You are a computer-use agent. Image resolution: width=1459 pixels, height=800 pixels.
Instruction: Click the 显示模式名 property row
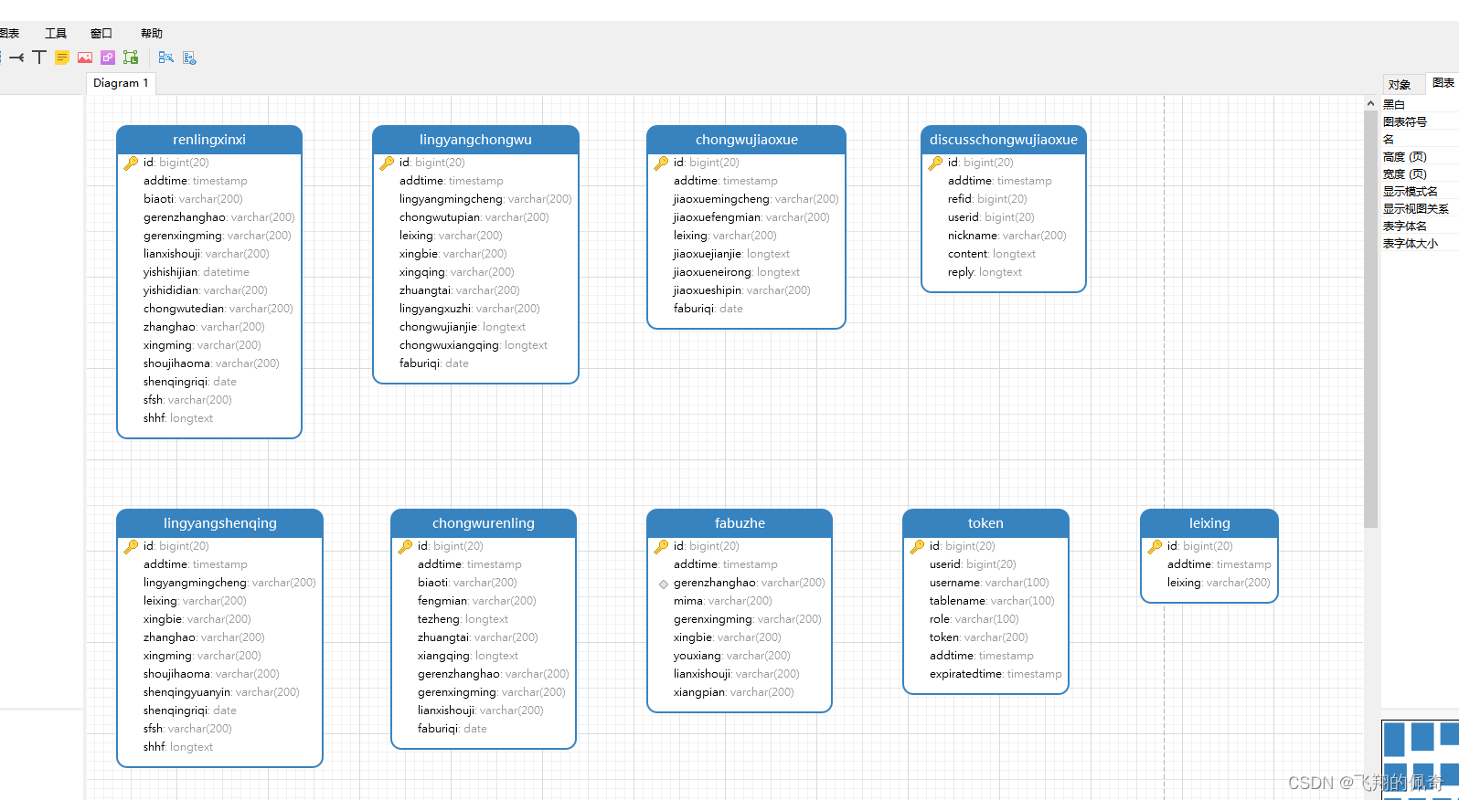click(x=1420, y=192)
